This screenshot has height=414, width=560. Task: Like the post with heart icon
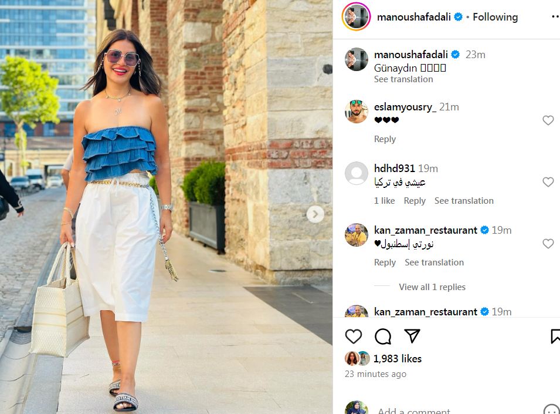tap(353, 336)
